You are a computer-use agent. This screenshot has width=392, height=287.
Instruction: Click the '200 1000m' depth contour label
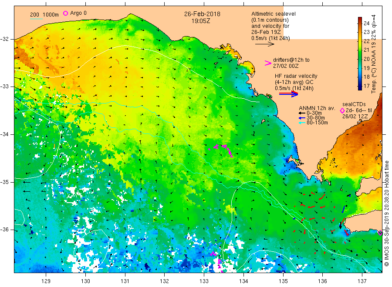[x=44, y=15]
